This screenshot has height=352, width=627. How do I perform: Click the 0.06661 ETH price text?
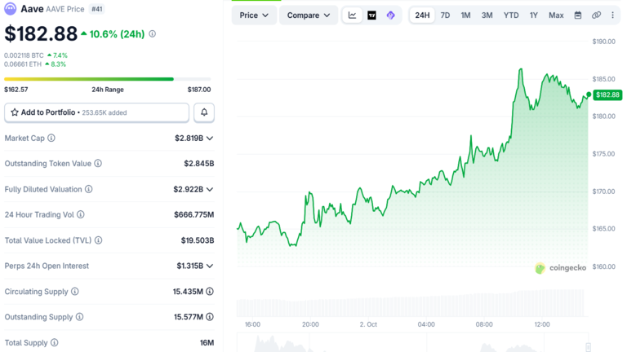(23, 64)
